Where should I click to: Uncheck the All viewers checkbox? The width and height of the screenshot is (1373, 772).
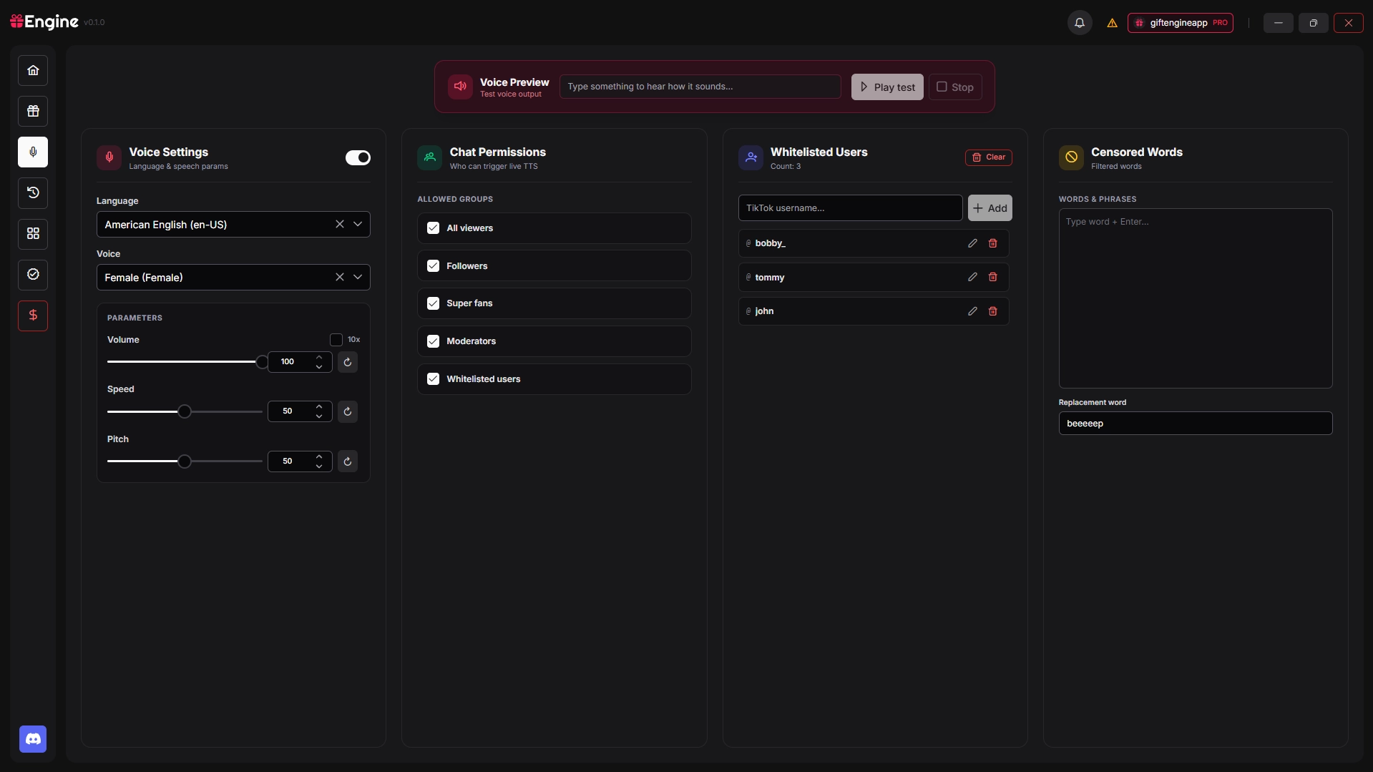[433, 228]
